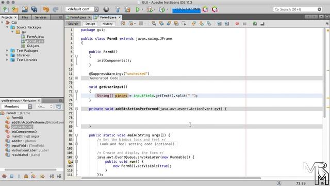Click the Start Macro Recording red circle icon
Viewport: 330px width, 186px height.
point(237,24)
